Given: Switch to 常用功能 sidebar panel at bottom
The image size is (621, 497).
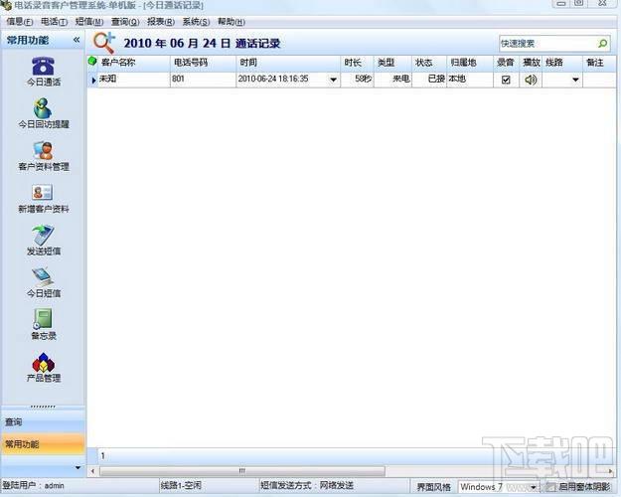Looking at the screenshot, I should [x=43, y=444].
